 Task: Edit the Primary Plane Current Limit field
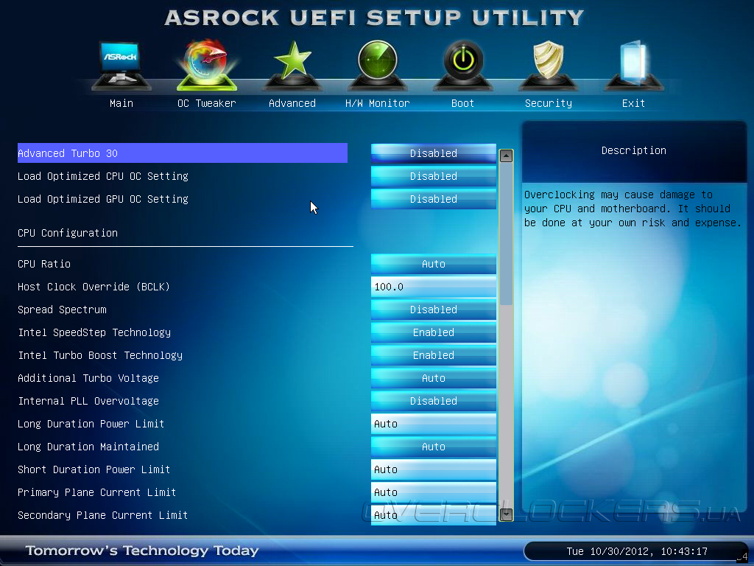tap(433, 492)
